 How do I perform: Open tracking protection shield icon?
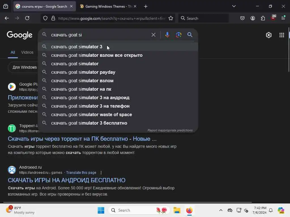point(45,18)
